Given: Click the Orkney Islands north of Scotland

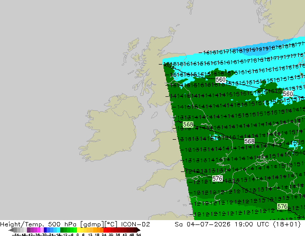Looking at the screenshot, I should pos(173,30).
